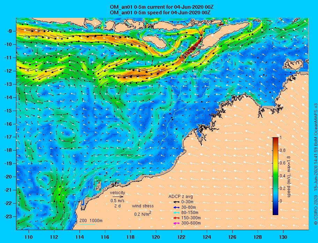Click the latitude axis label '-21'
The image size is (318, 243).
pos(8,190)
